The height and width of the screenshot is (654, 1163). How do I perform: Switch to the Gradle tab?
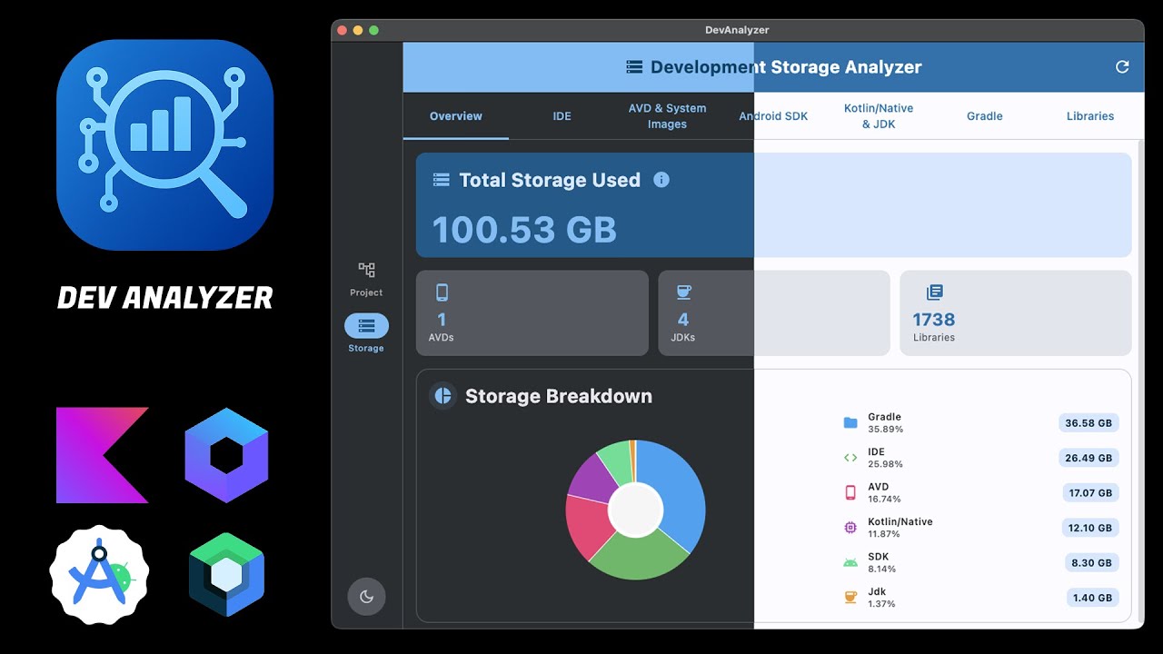[x=984, y=115]
